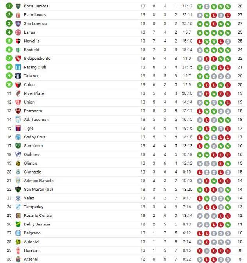Click Colon's first form result badge
247x263 pixels.
coord(200,85)
